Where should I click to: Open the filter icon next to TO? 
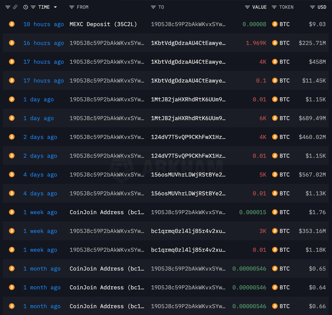(153, 7)
